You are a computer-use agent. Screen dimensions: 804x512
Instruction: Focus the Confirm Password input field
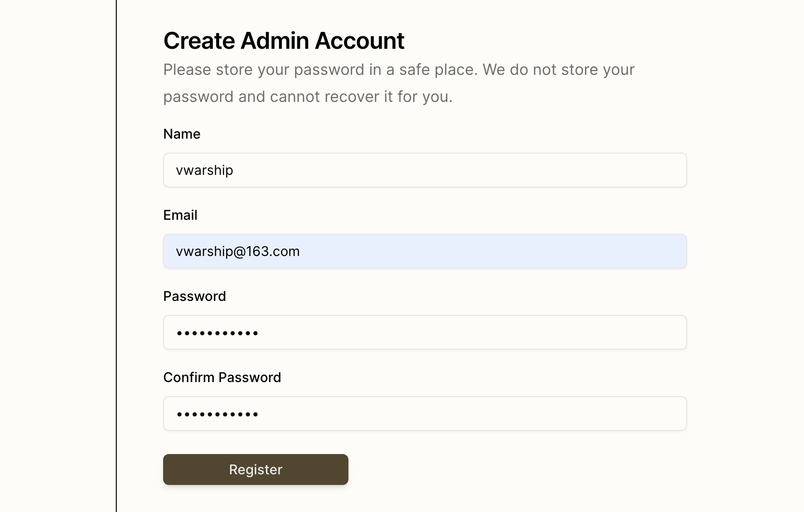coord(425,413)
